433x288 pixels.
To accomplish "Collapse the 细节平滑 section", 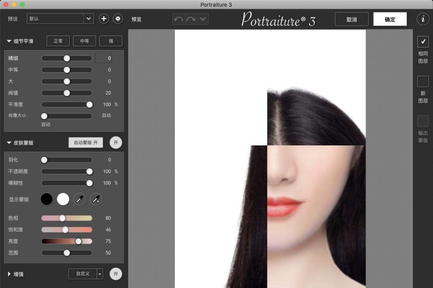I will (x=9, y=41).
